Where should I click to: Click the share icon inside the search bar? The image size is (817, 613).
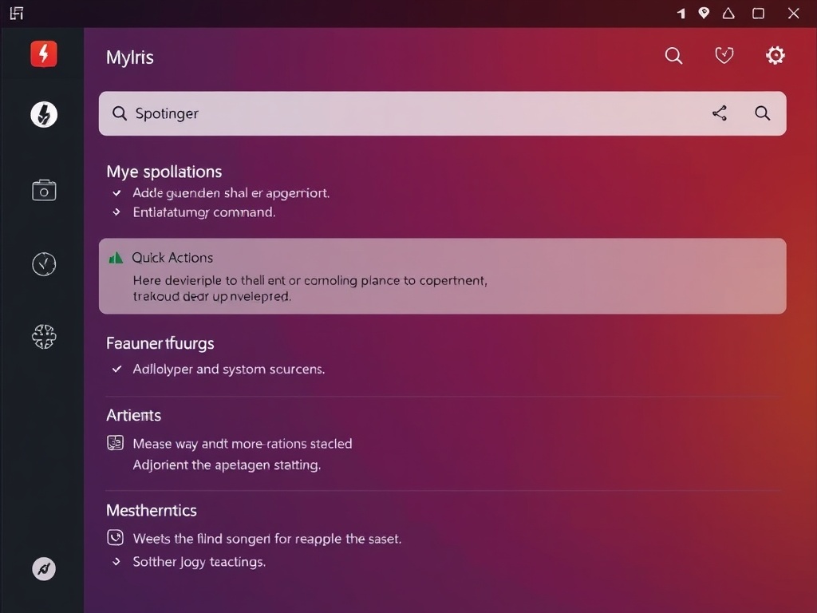tap(719, 113)
